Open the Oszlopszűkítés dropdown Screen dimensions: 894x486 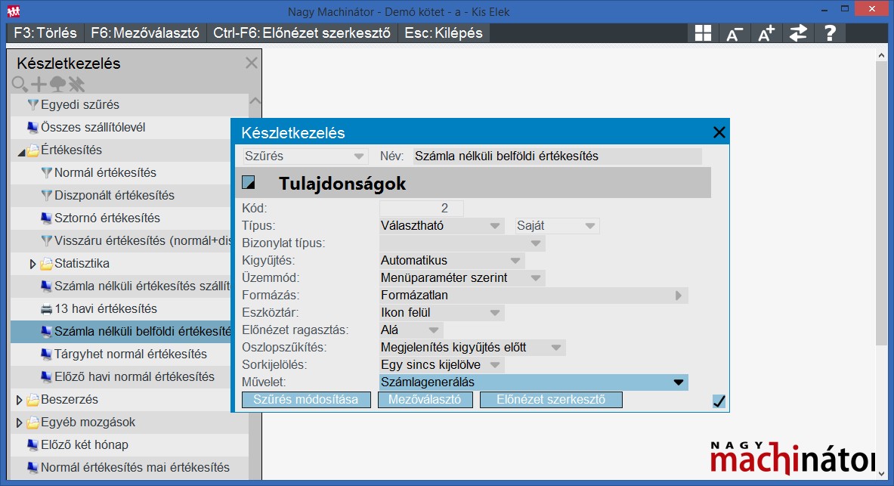click(472, 348)
